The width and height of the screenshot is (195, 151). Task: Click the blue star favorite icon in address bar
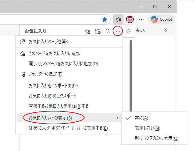point(105,19)
